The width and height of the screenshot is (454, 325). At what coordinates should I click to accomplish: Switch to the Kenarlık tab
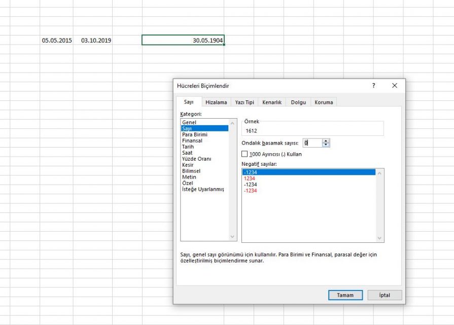272,102
